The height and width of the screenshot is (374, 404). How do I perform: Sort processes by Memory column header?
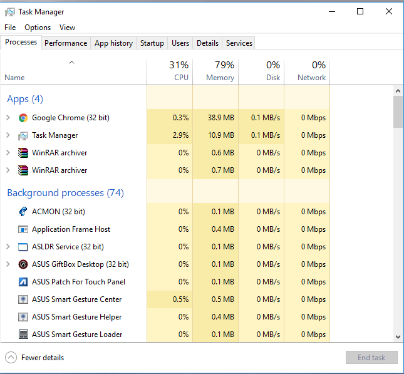(215, 71)
